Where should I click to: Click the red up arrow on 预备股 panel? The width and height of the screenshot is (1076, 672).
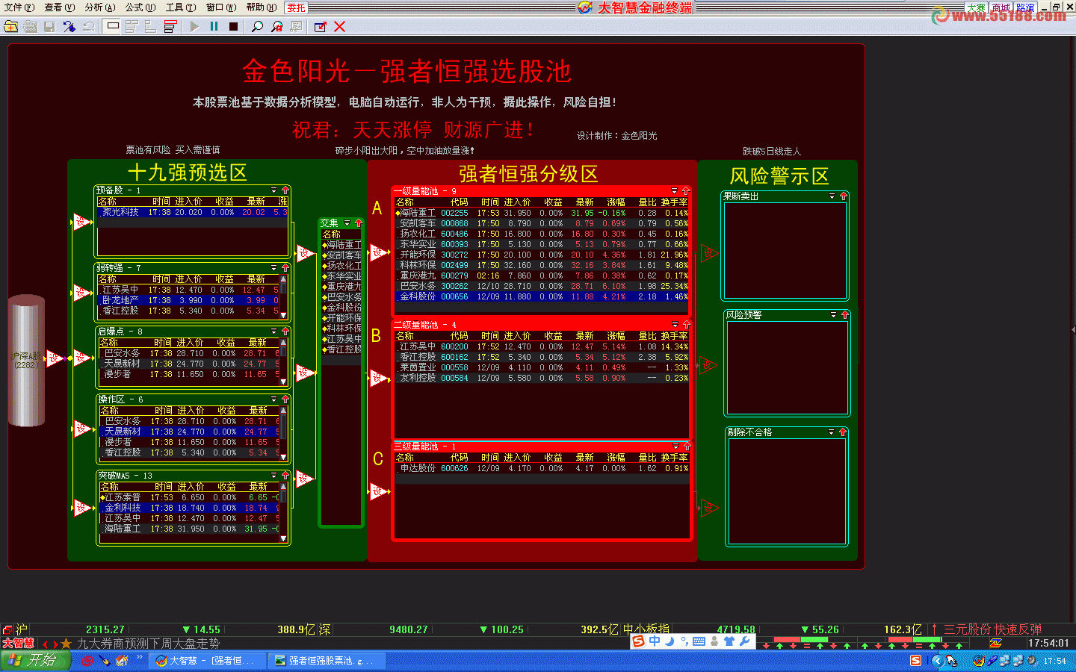[285, 190]
